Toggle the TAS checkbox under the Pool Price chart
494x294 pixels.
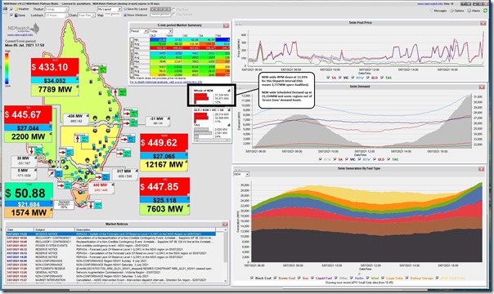pyautogui.click(x=382, y=78)
